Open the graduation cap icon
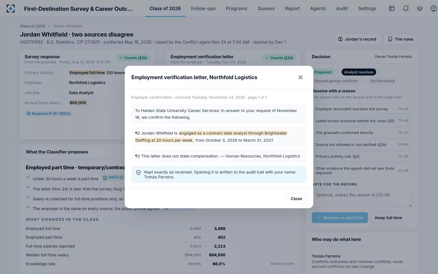This screenshot has width=438, height=274. tap(420, 9)
